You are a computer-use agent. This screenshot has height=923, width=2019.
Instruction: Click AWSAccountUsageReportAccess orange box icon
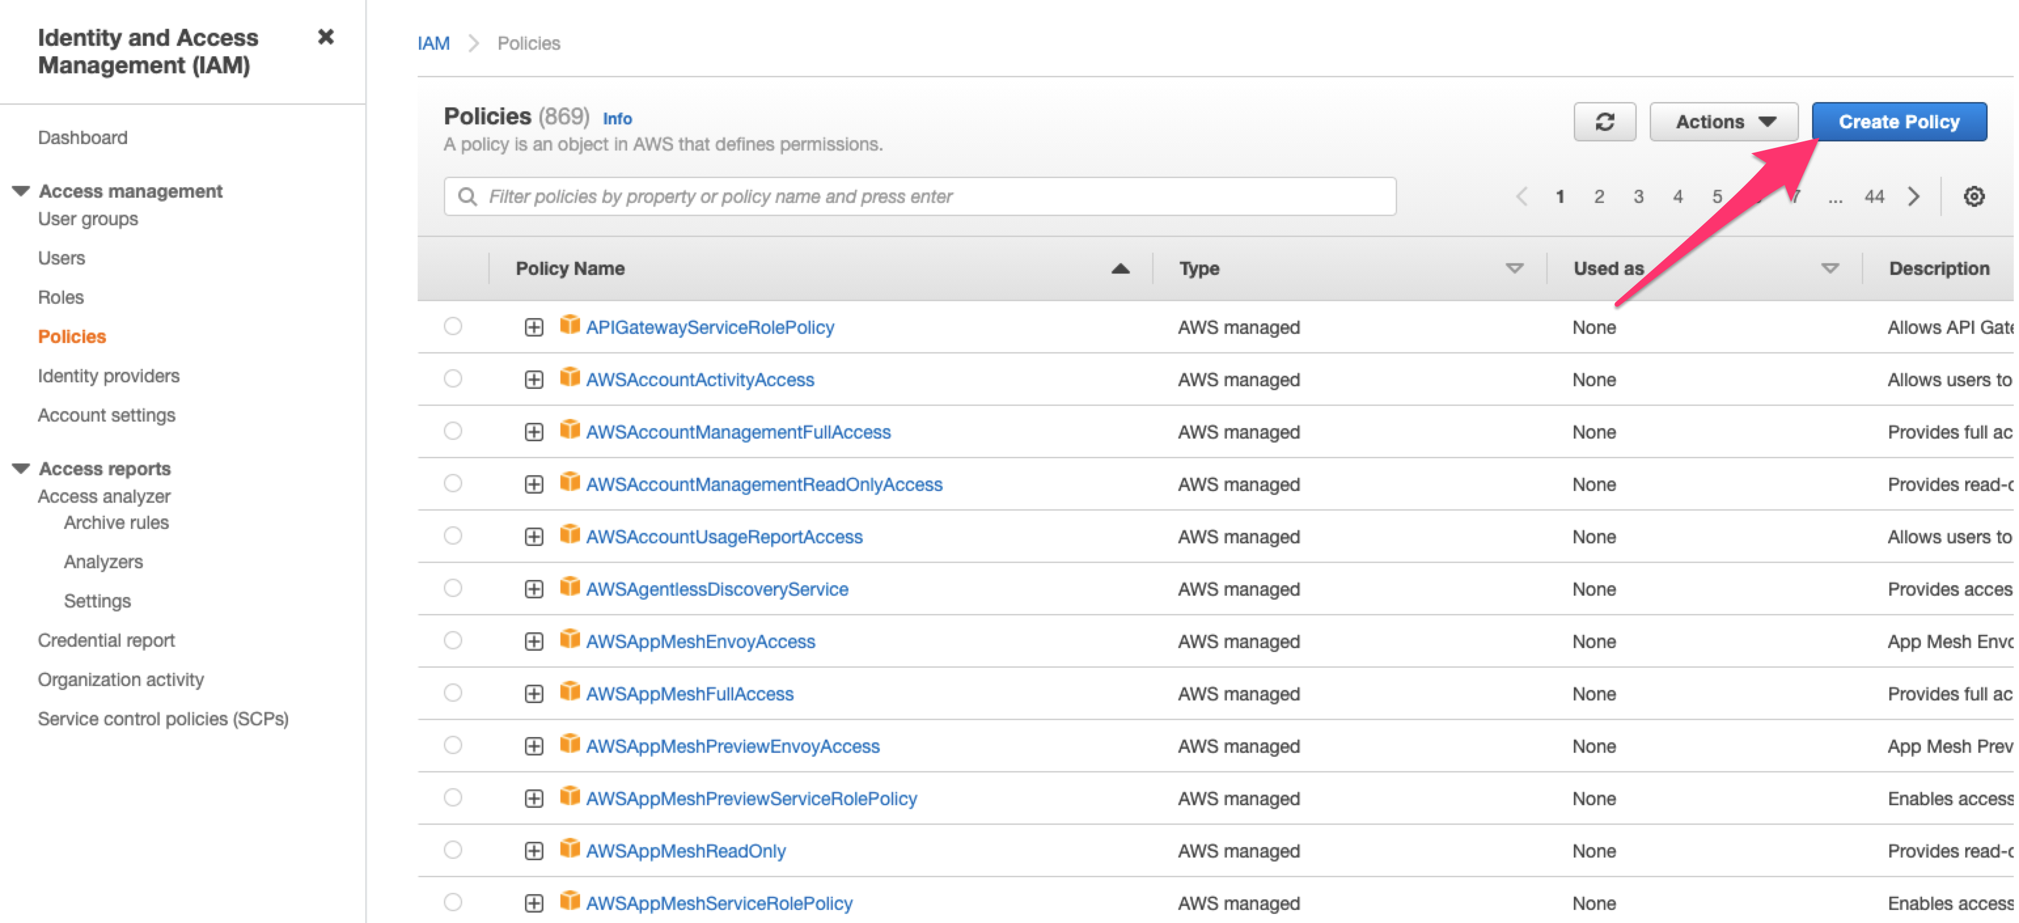(x=570, y=535)
